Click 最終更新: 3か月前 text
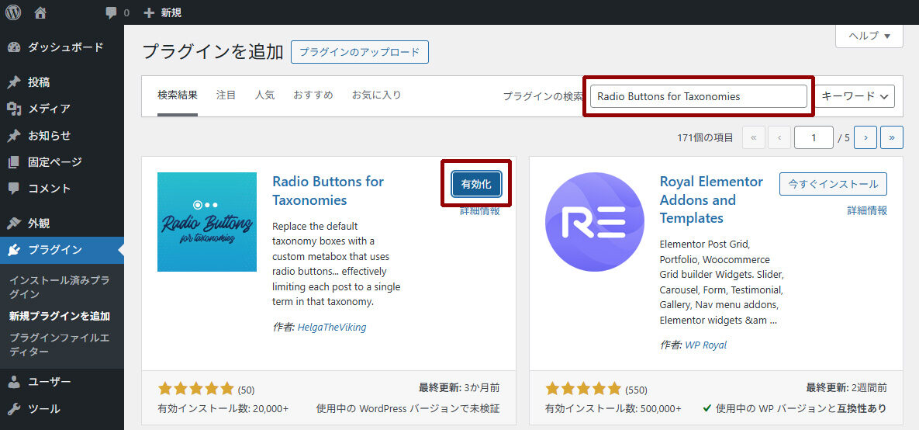The height and width of the screenshot is (430, 919). pyautogui.click(x=459, y=388)
